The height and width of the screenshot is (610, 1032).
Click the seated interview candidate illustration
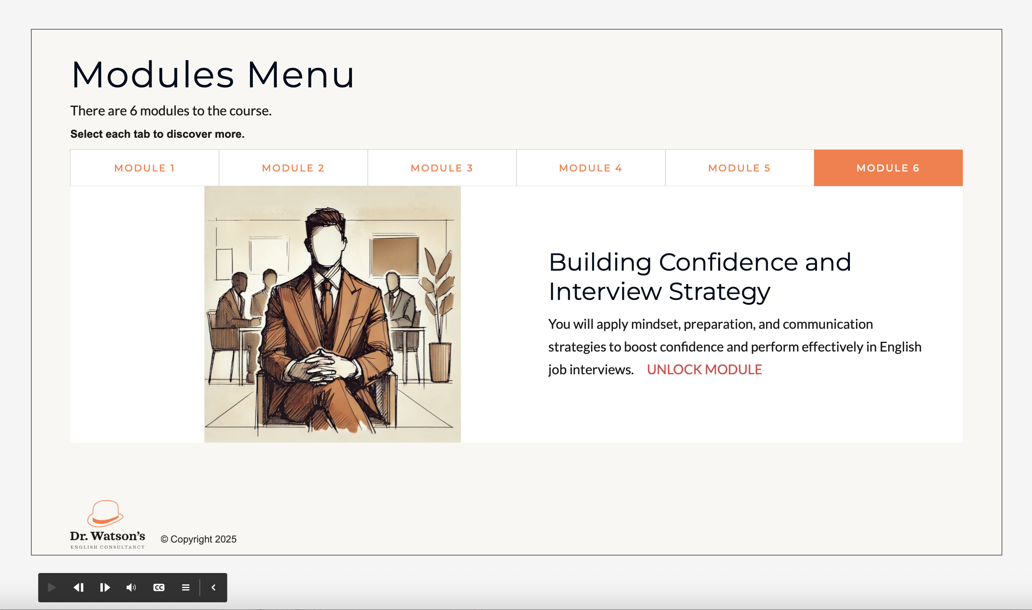pyautogui.click(x=332, y=315)
